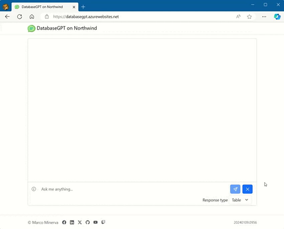
Task: Add this page to favorites
Action: pos(249,17)
